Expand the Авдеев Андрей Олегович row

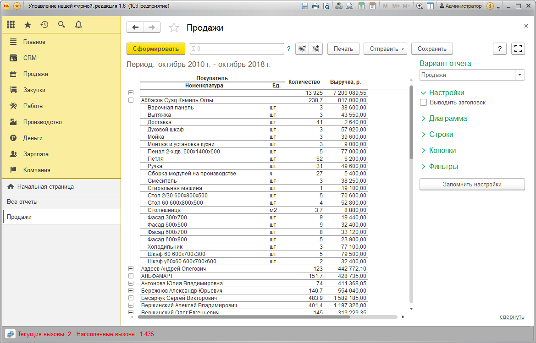131,269
